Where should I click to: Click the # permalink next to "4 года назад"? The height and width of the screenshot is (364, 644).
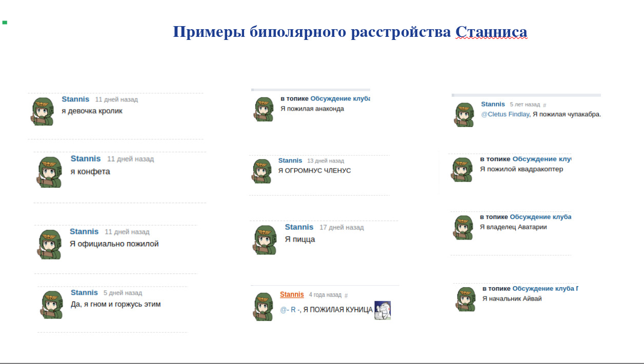coord(346,295)
